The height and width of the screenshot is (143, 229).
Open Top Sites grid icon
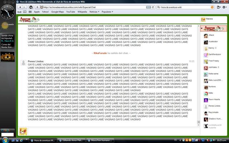pyautogui.click(x=30, y=12)
